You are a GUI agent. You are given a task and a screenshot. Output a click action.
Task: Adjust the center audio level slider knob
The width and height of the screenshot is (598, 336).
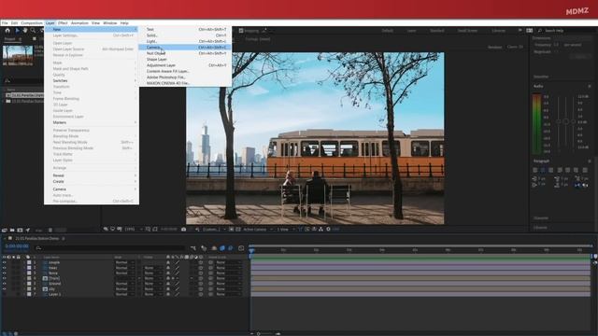point(565,121)
